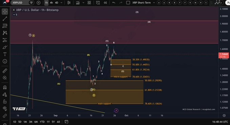Screen dimensions: 230x125
Task: Toggle stay in drawing mode
Action: [5, 95]
